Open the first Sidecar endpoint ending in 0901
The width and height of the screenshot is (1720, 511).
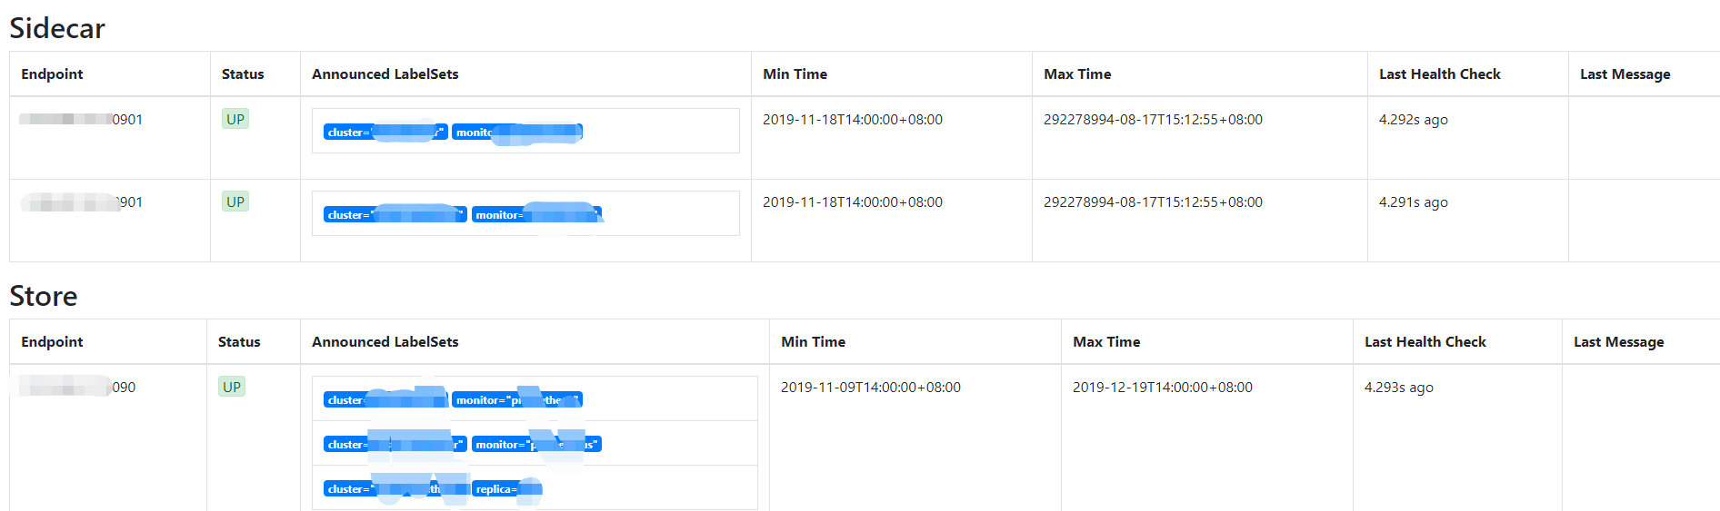[81, 119]
